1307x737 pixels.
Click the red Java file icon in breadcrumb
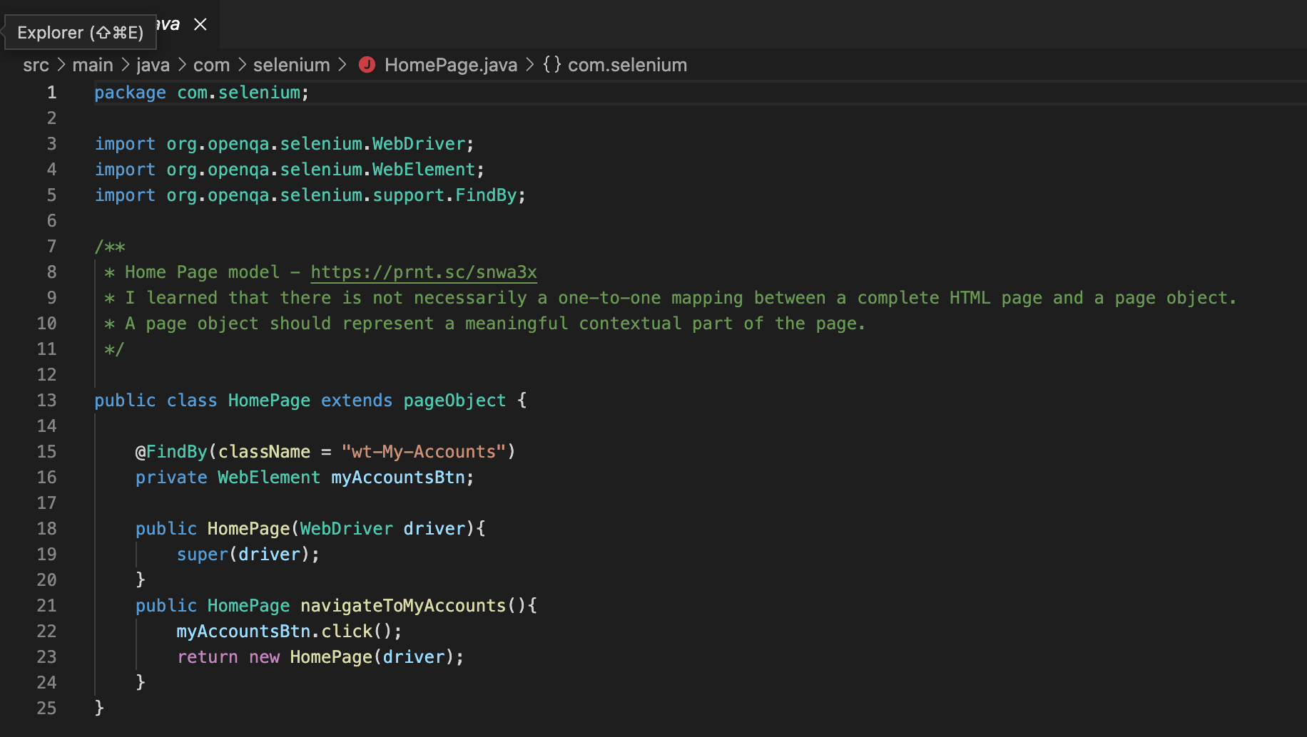point(367,65)
